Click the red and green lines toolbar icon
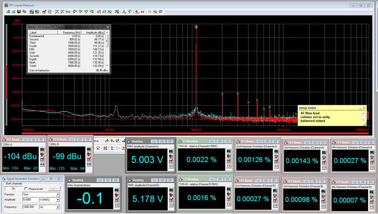The width and height of the screenshot is (378, 214). tap(155, 12)
